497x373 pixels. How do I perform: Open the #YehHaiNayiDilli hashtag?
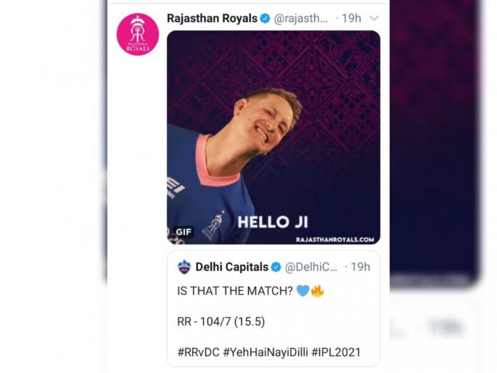[x=266, y=352]
